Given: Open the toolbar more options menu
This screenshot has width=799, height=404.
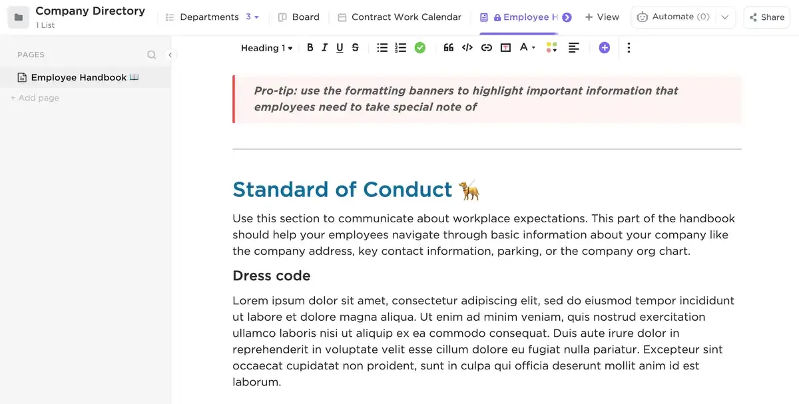Looking at the screenshot, I should click(x=629, y=47).
